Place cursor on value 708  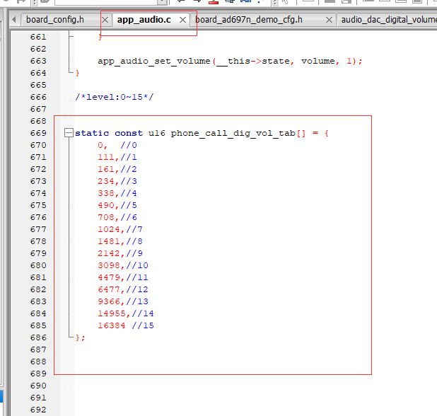106,217
